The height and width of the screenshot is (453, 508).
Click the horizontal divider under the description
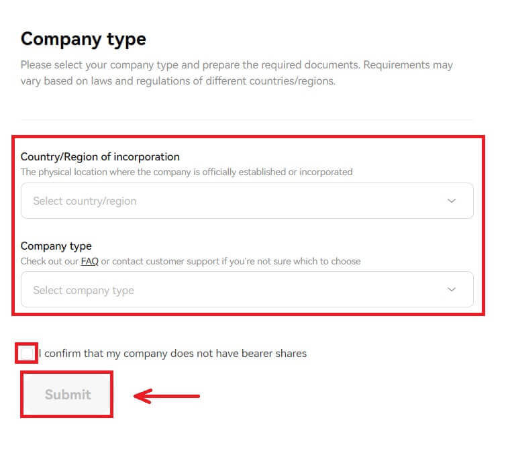tap(247, 120)
